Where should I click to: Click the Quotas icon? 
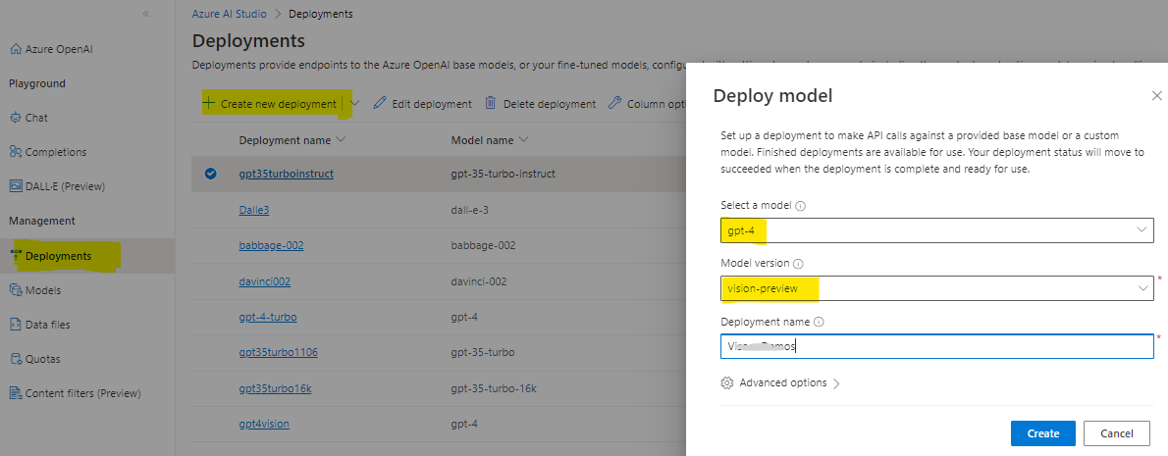[x=16, y=359]
